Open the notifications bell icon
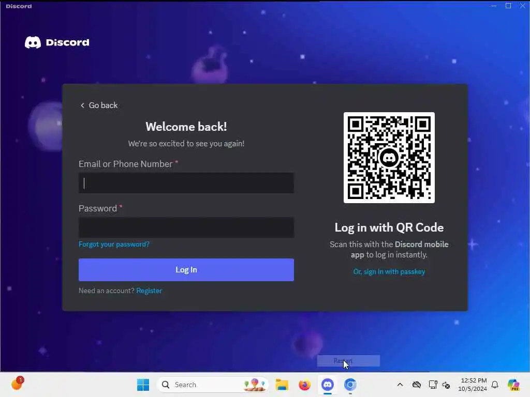The image size is (530, 397). tap(495, 385)
